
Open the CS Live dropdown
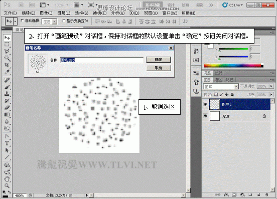point(233,5)
